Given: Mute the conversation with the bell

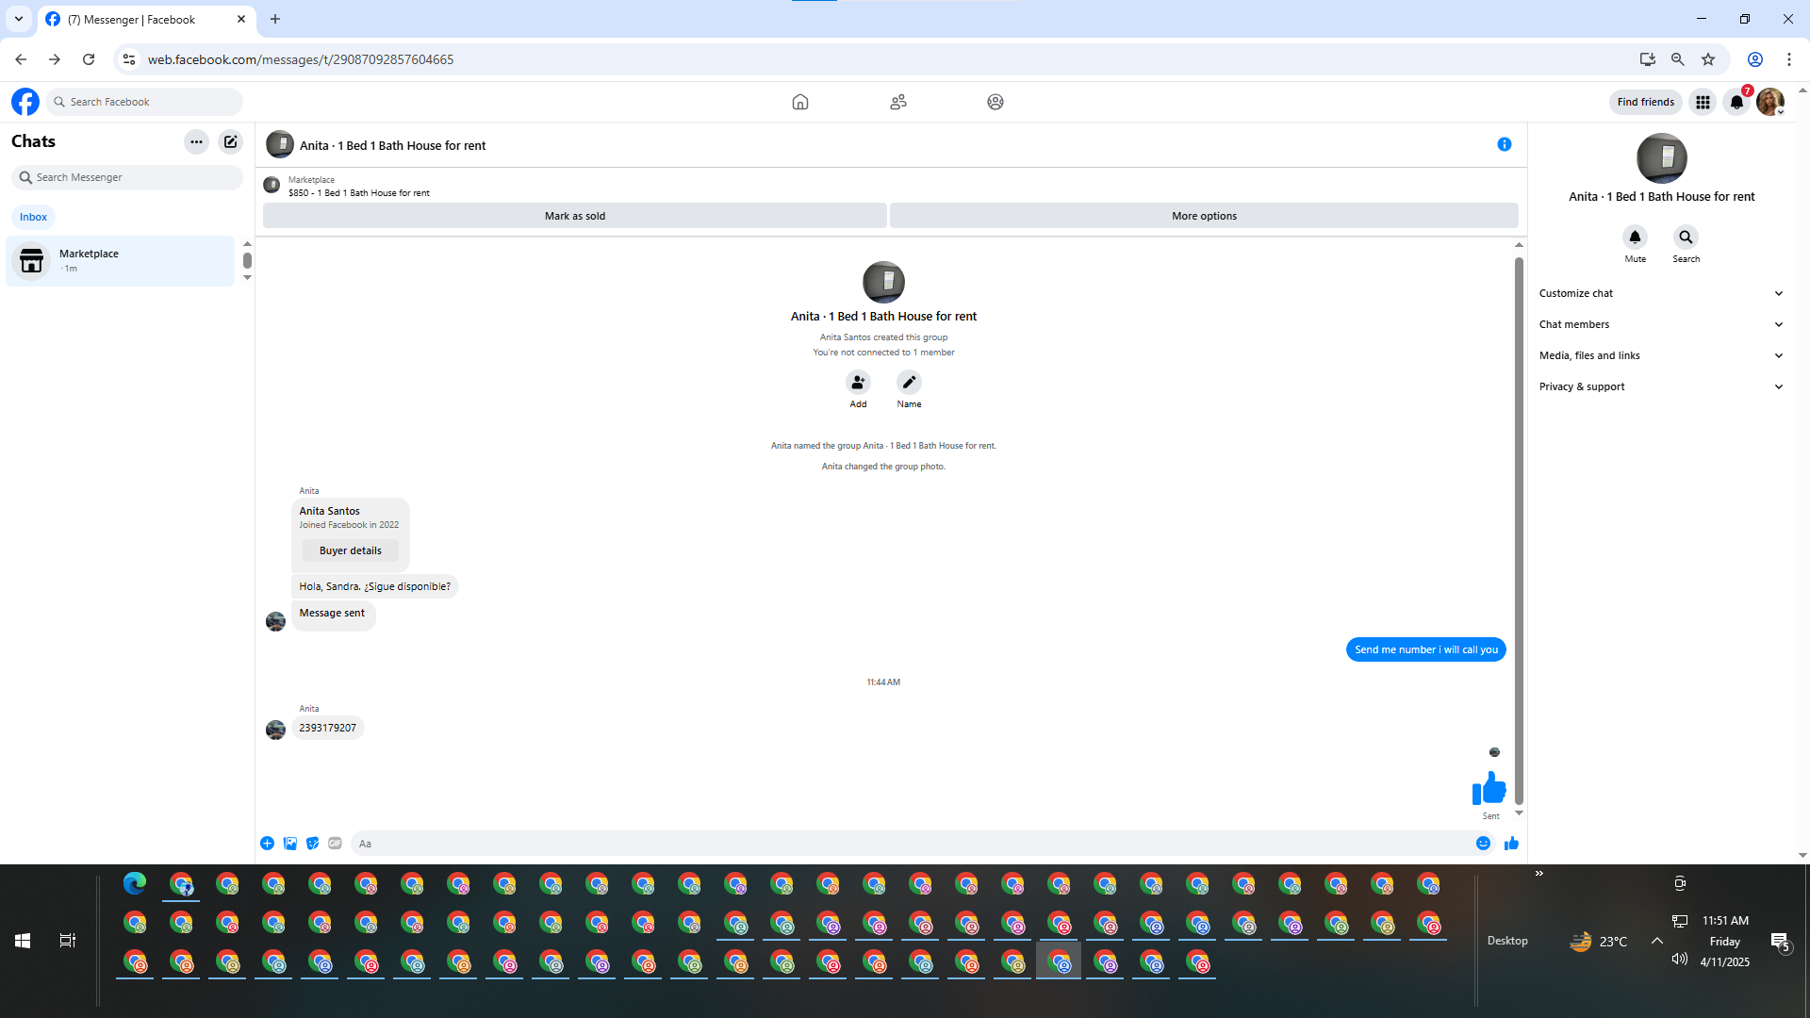Looking at the screenshot, I should click(1635, 237).
